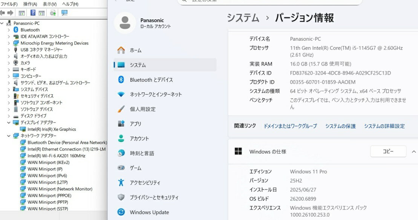Click the show/hide console tree toolbar icon
The image size is (418, 220).
coord(22,13)
